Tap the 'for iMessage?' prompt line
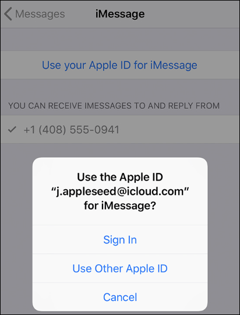The image size is (240, 315). pos(120,206)
